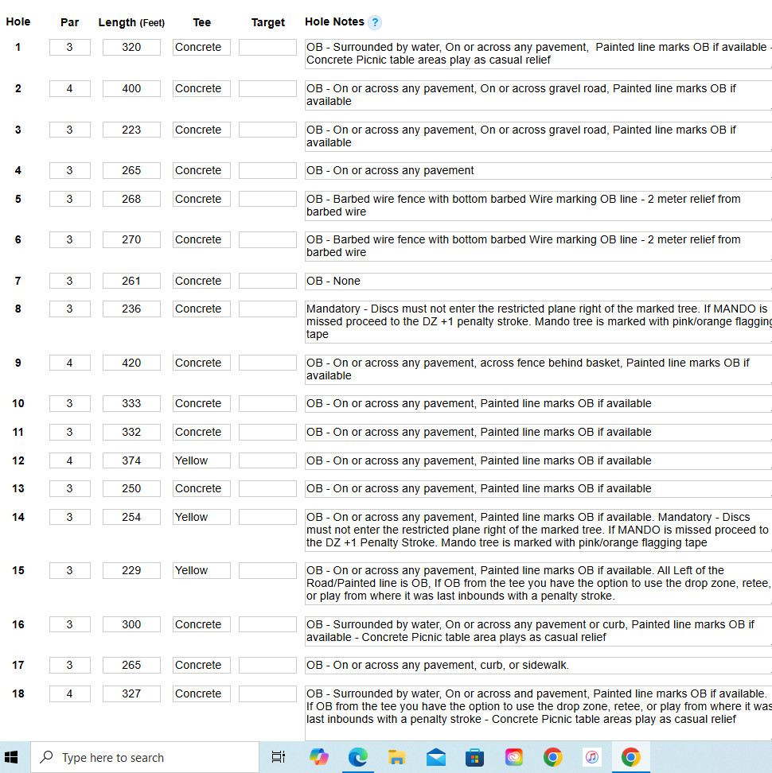Image resolution: width=772 pixels, height=773 pixels.
Task: Click the Tee field for hole 12
Action: coord(201,461)
